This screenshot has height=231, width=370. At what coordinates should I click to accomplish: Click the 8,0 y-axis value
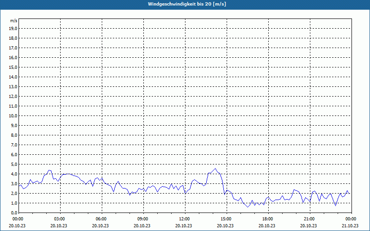[14, 135]
